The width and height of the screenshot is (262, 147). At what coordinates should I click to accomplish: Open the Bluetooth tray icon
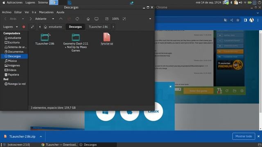pos(231,2)
